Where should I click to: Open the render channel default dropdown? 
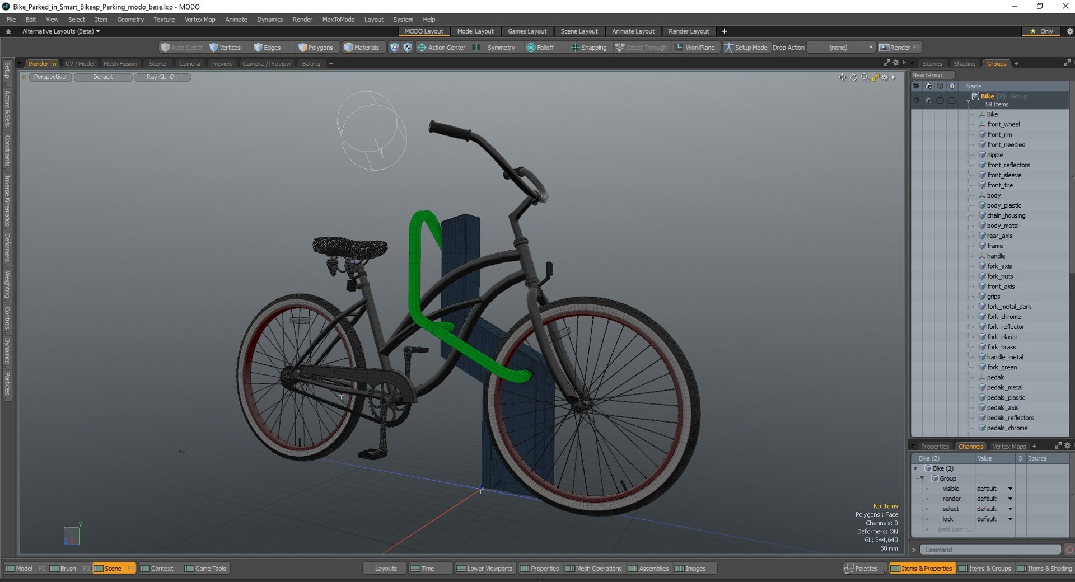tap(995, 499)
